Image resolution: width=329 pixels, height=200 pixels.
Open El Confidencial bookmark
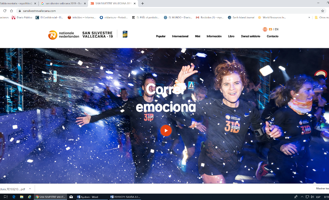[x=49, y=17]
